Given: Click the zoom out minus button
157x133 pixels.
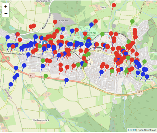Looking at the screenshot, I should [6, 14].
